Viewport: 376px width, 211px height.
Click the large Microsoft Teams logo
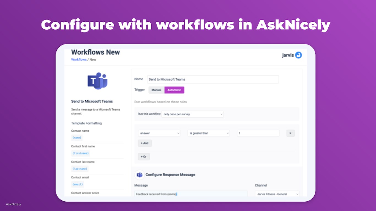[x=97, y=81]
